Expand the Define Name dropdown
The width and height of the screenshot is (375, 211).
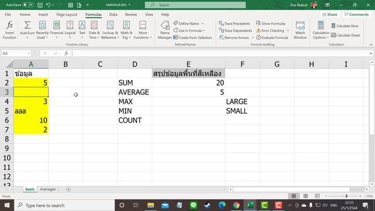click(203, 23)
